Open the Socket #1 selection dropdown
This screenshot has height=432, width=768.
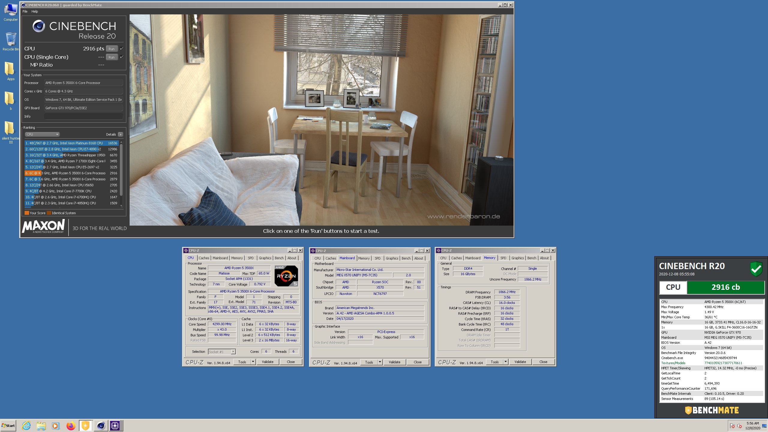tap(222, 352)
